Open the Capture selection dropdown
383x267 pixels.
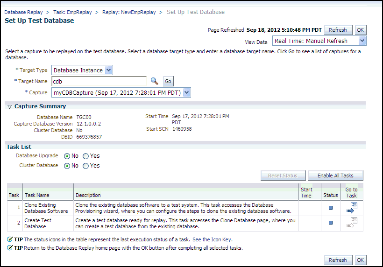[186, 92]
